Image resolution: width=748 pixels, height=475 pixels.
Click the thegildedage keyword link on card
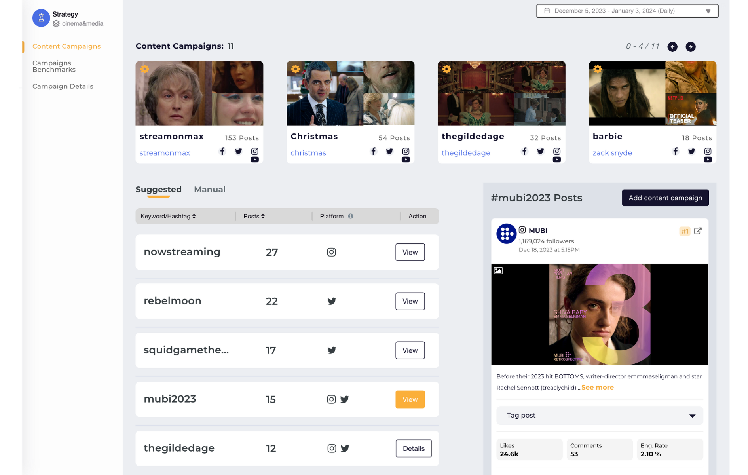coord(466,153)
